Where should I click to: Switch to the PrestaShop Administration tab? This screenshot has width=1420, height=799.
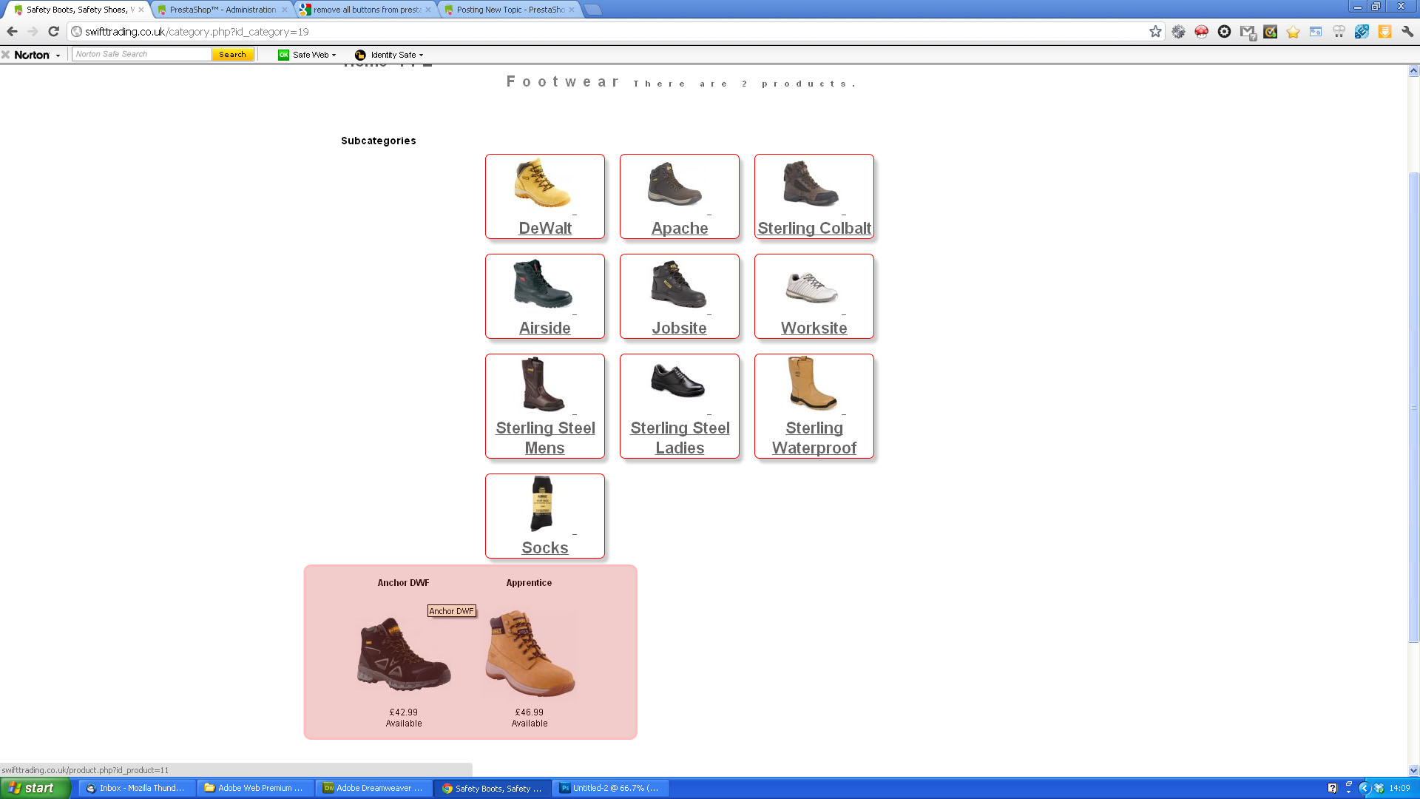click(223, 10)
